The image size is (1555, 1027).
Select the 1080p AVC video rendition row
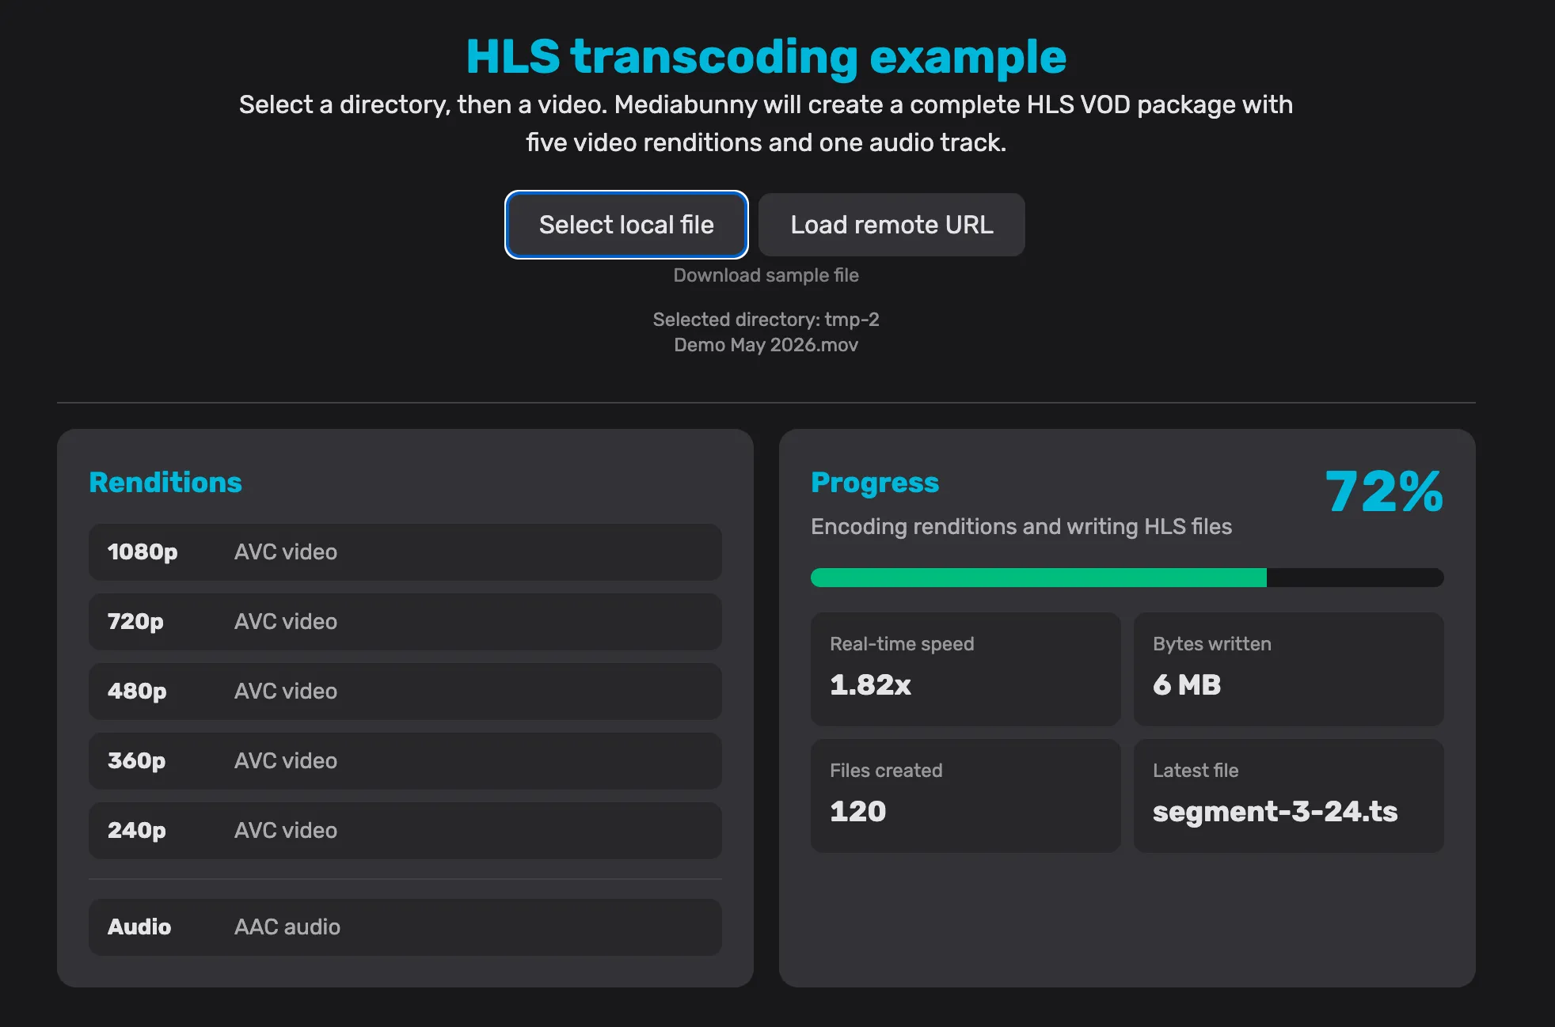(405, 552)
